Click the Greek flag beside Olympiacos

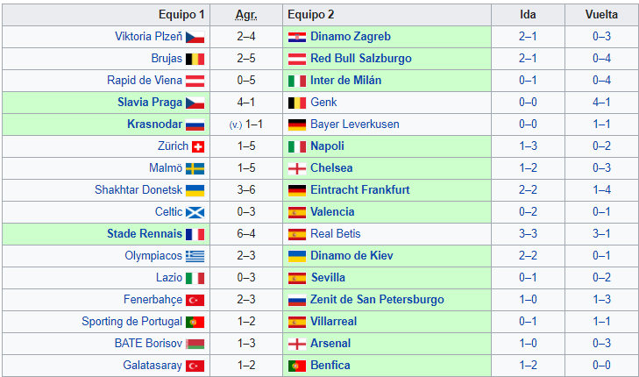tap(195, 256)
